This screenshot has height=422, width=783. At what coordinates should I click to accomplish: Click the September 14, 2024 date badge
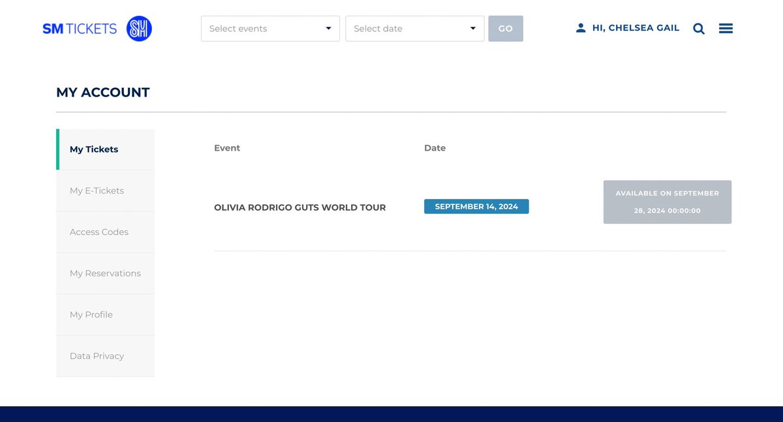click(476, 207)
